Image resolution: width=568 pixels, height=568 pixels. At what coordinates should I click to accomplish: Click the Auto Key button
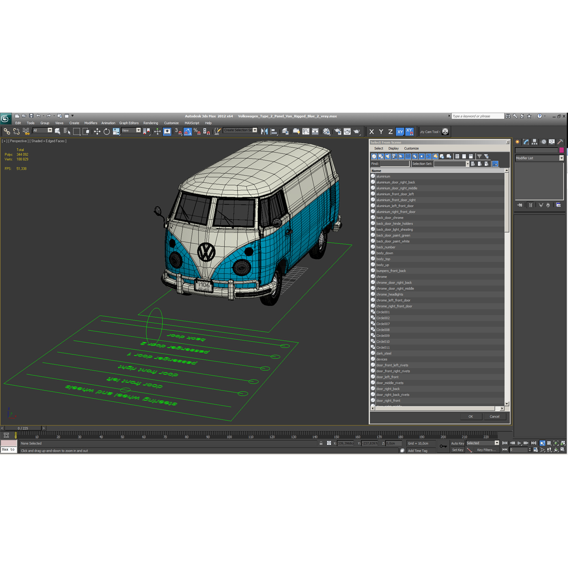(457, 444)
